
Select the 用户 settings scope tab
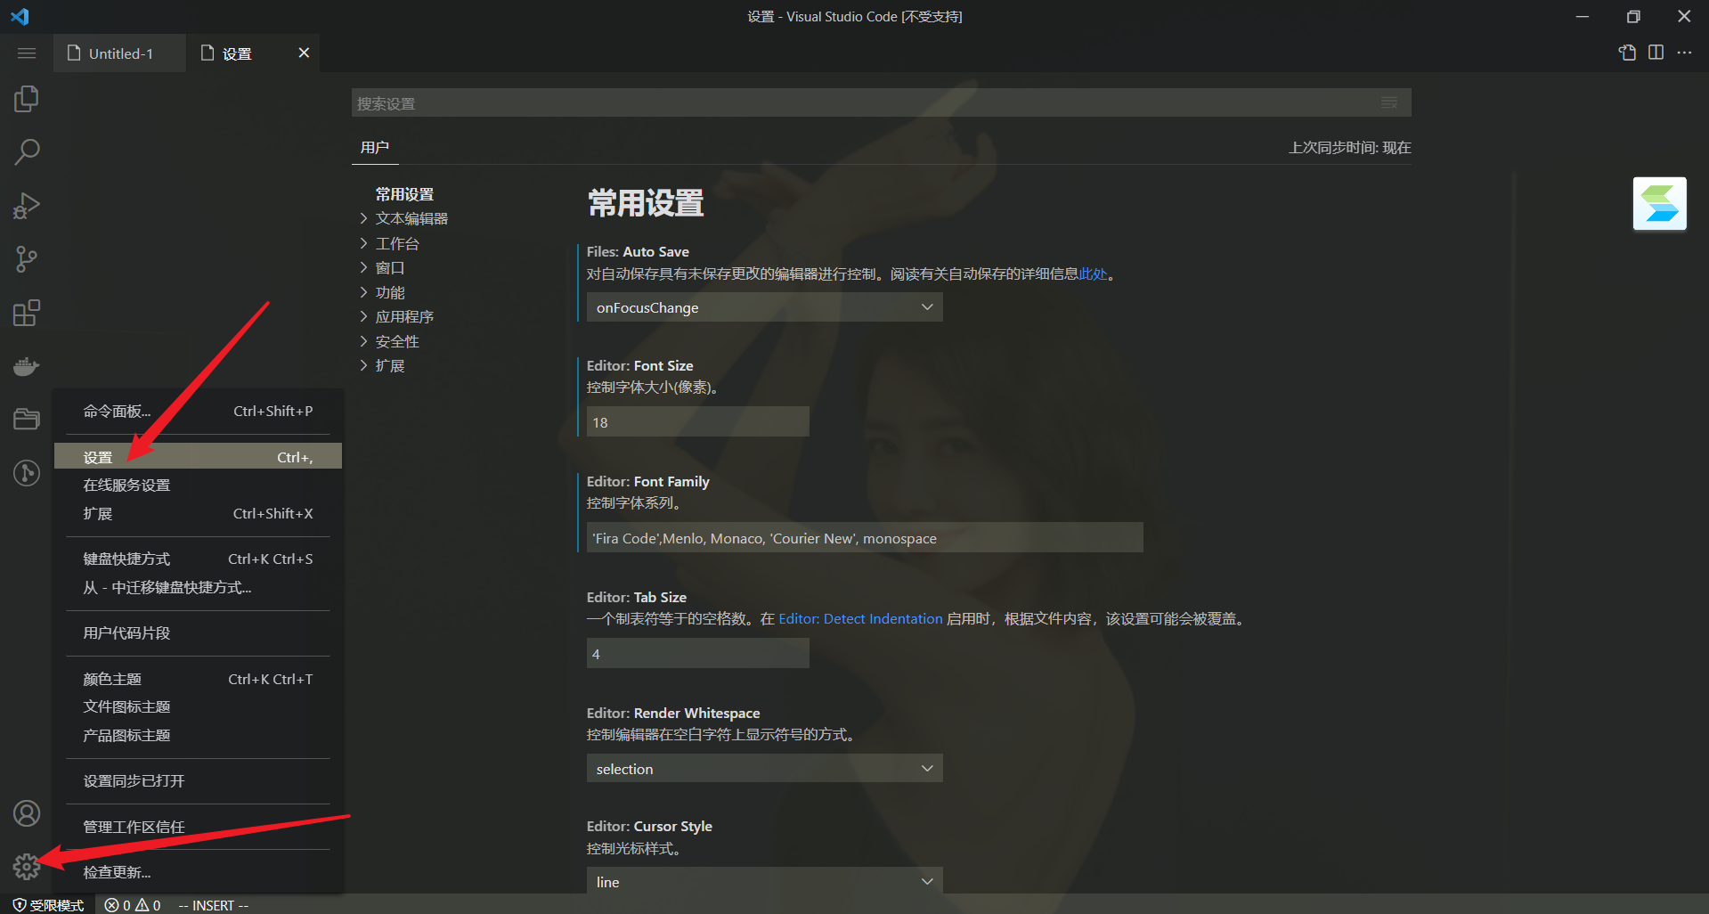click(375, 148)
